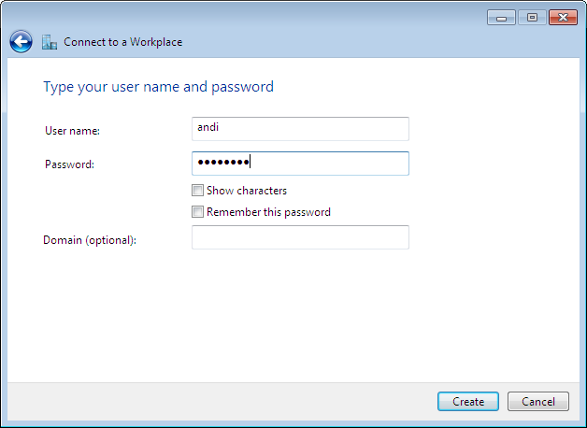Tick the Remember this password checkbox box
The width and height of the screenshot is (587, 428).
click(197, 212)
